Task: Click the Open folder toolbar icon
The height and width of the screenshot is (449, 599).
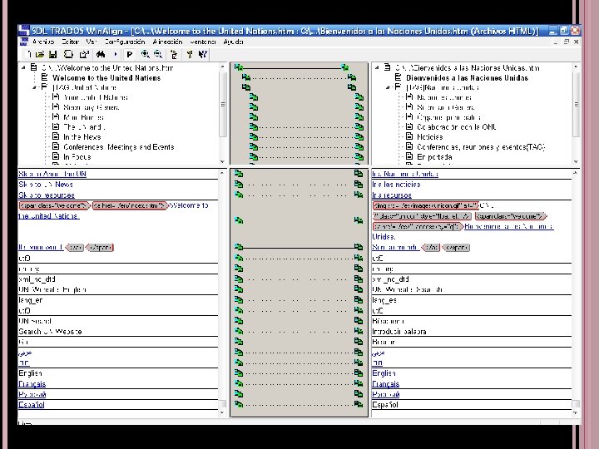Action: (40, 54)
